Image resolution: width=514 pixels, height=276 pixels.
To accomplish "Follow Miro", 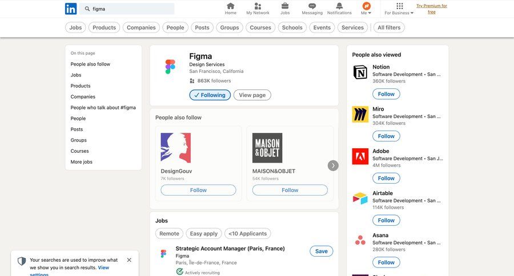I will point(386,136).
